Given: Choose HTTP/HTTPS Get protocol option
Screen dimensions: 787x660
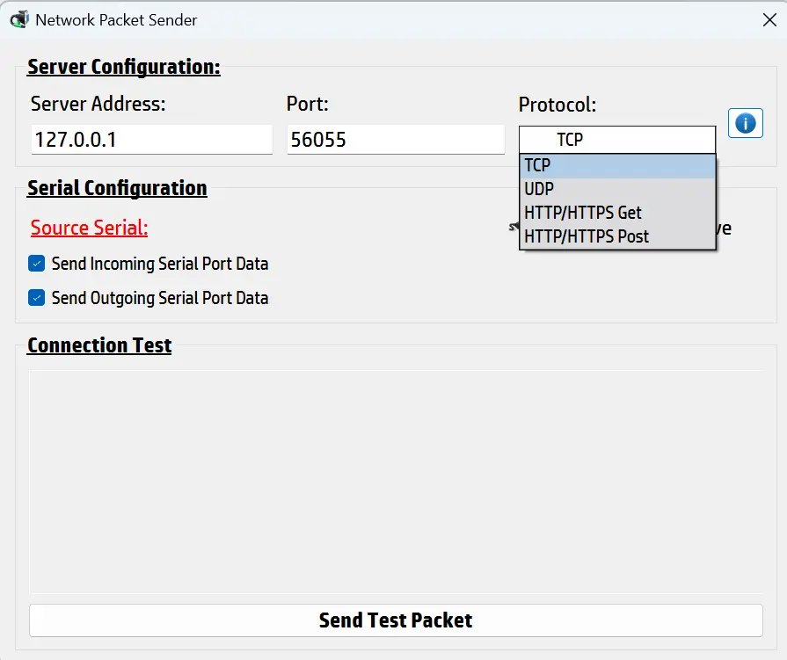Looking at the screenshot, I should [x=617, y=213].
